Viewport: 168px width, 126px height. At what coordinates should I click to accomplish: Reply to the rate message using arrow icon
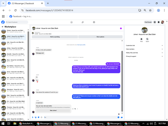(x=75, y=109)
